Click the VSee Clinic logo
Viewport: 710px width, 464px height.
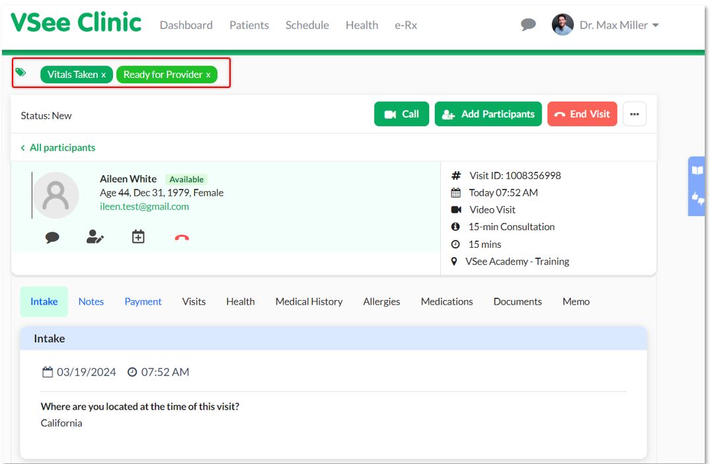click(x=76, y=22)
